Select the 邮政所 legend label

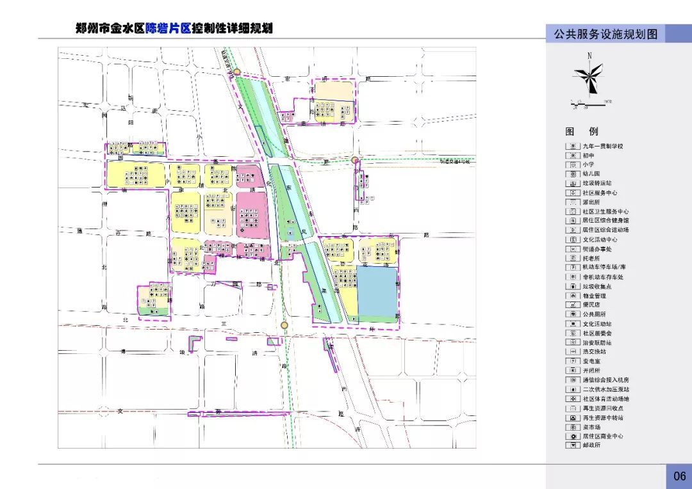[591, 445]
